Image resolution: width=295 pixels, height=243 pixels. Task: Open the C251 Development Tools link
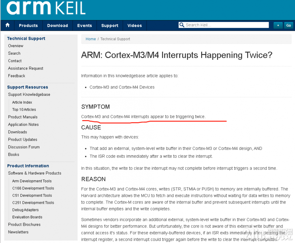(x=33, y=202)
